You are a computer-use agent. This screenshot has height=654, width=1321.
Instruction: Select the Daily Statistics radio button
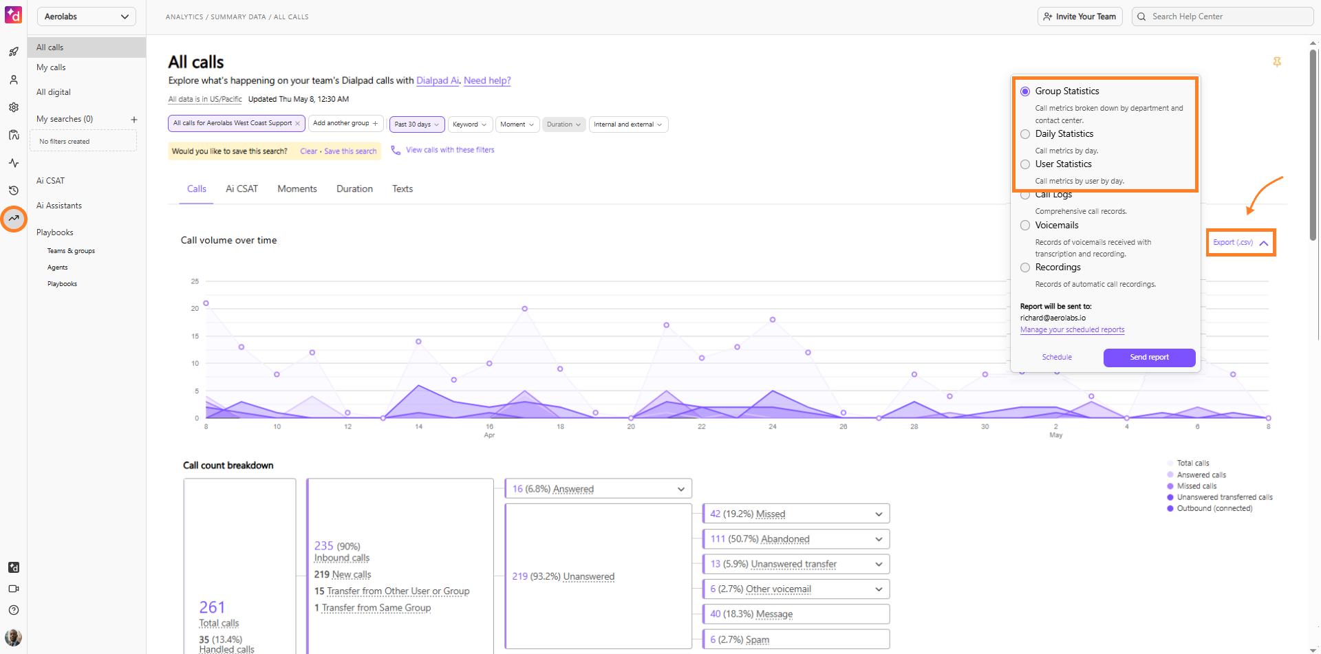(1025, 134)
